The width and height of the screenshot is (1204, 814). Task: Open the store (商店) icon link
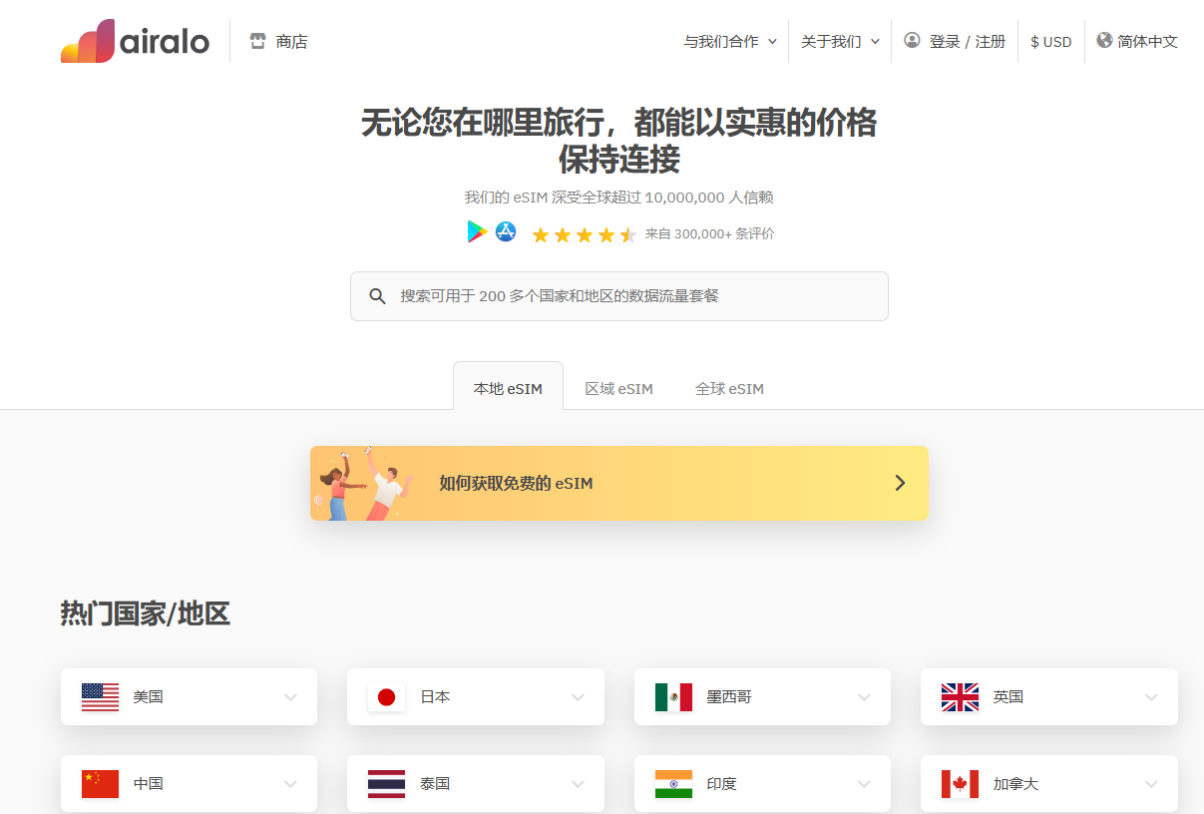pos(258,42)
